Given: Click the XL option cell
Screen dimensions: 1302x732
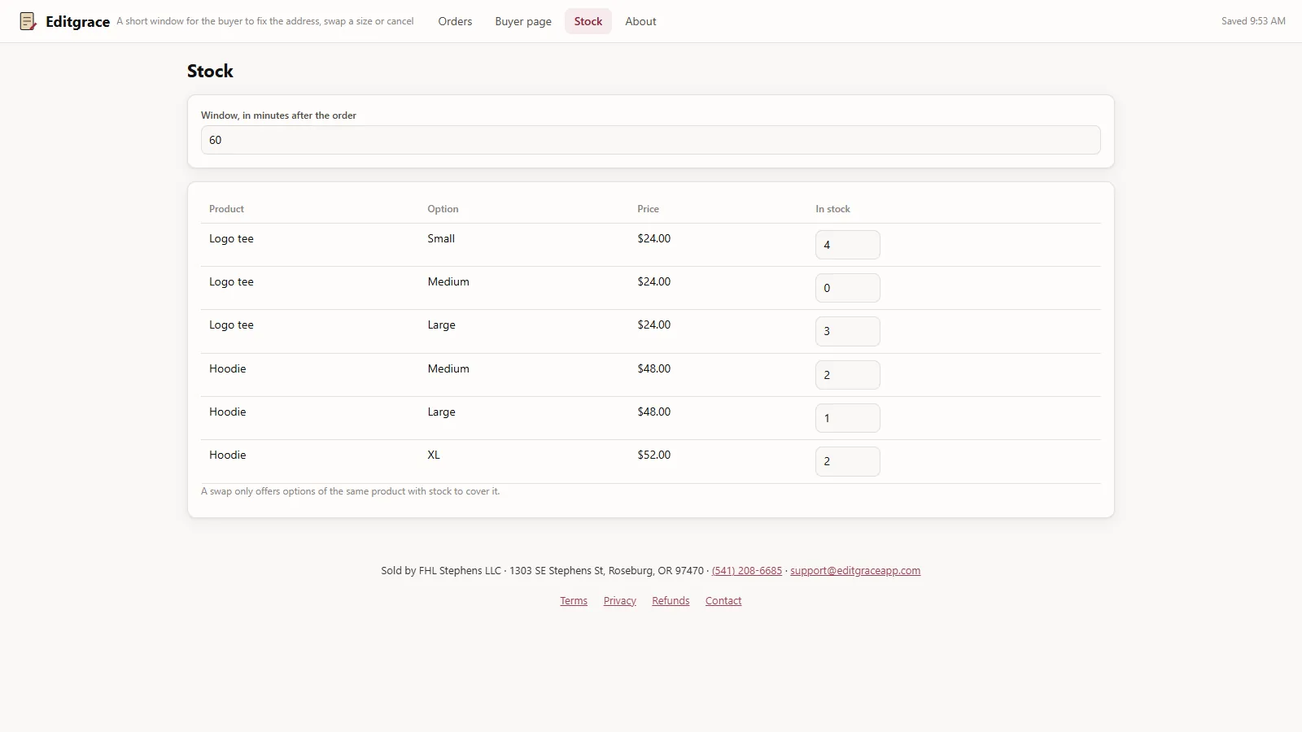Looking at the screenshot, I should (x=434, y=455).
